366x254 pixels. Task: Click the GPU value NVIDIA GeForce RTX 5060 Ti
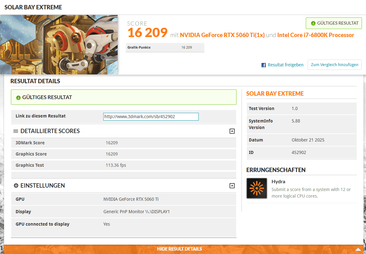pos(131,199)
